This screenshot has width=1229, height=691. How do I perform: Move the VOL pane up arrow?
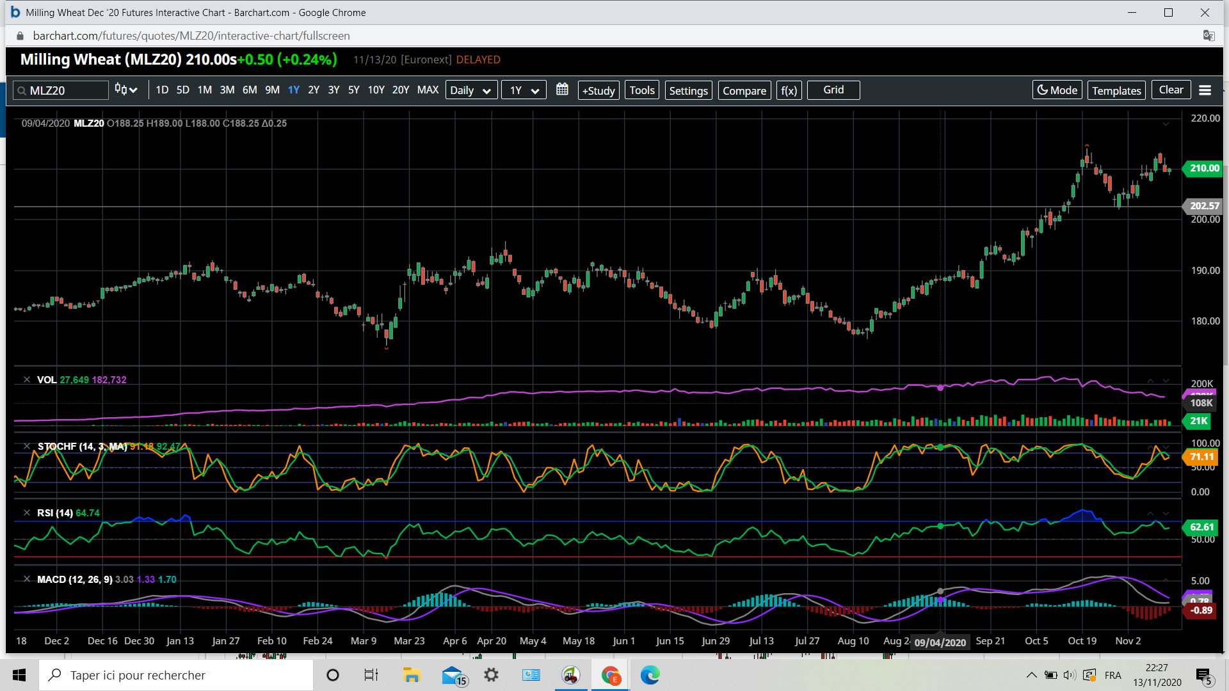1150,381
